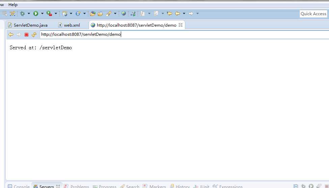Viewport: 329px width, 188px height.
Task: Open the Previous Annotation dropdown
Action: pos(163,14)
